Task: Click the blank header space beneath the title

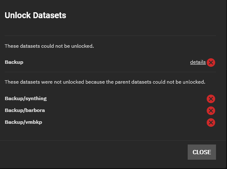Action: [110, 27]
